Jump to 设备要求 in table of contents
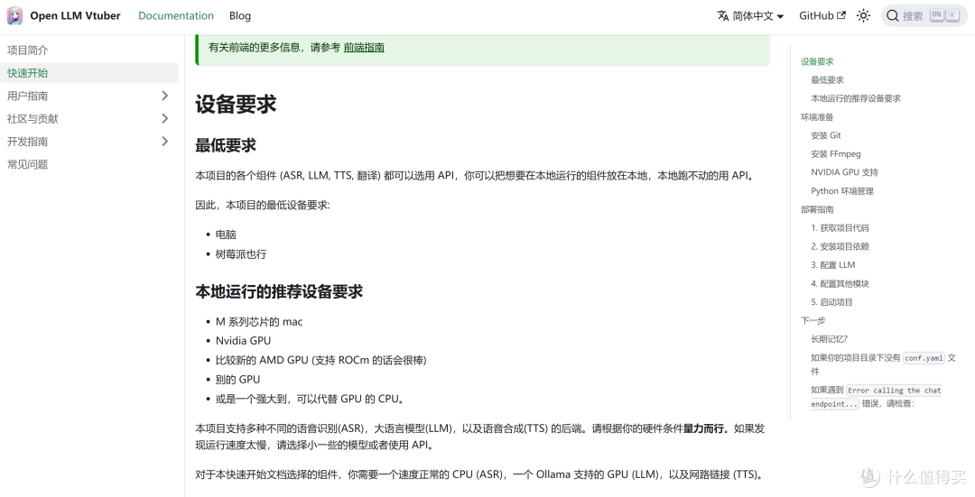 817,61
